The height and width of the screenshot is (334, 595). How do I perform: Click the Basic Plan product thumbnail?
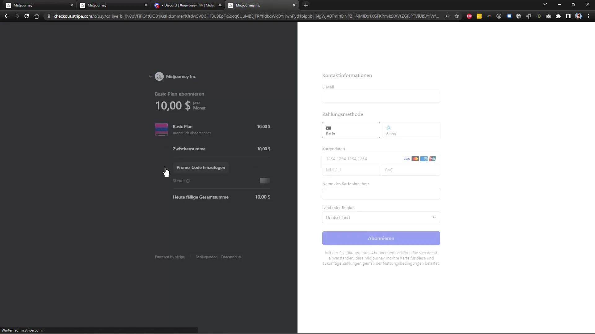click(x=161, y=130)
